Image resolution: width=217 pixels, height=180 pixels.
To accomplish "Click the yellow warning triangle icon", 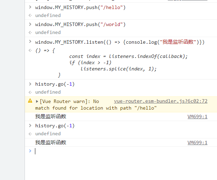I will coord(30,101).
